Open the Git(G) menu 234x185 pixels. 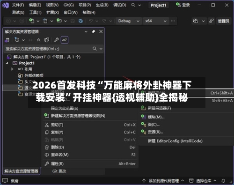click(69, 5)
